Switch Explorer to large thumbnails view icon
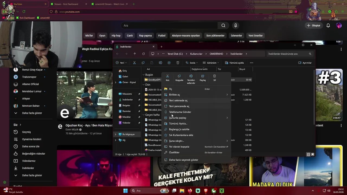Image resolution: width=347 pixels, height=195 pixels. click(313, 154)
